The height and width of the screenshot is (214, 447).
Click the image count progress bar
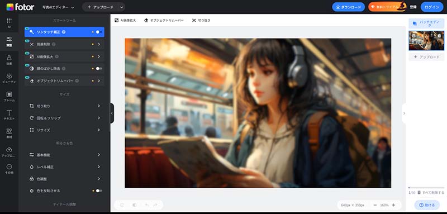(426, 188)
